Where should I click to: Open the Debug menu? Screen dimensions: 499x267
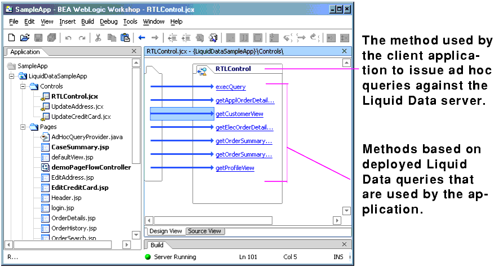point(109,21)
